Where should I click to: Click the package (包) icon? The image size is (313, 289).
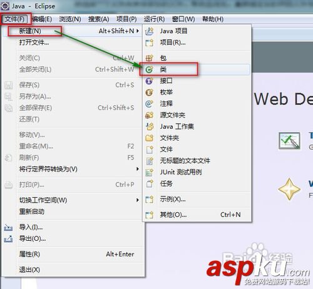point(150,58)
